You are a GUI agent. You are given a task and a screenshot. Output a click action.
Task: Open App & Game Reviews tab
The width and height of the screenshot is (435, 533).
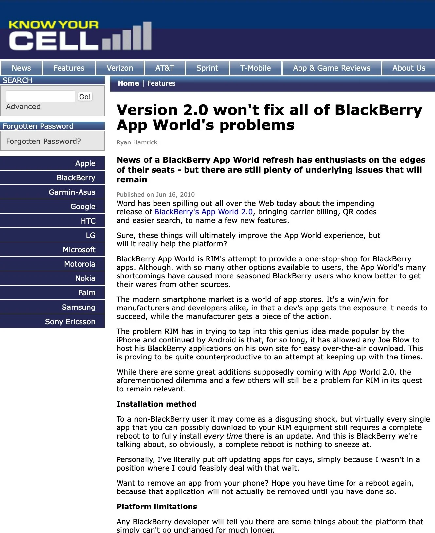coord(332,68)
